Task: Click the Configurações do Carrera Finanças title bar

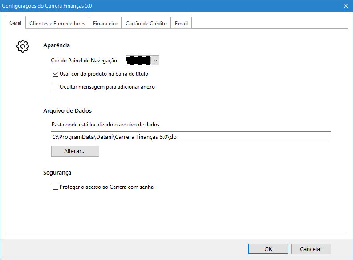Action: coord(134,6)
